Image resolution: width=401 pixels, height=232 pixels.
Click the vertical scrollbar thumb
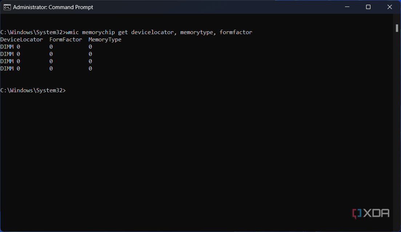[397, 28]
